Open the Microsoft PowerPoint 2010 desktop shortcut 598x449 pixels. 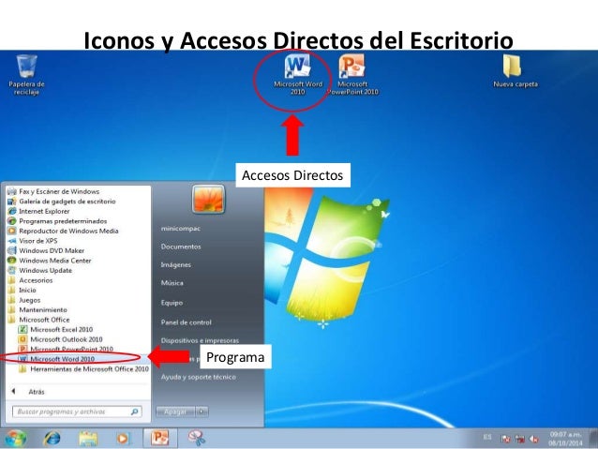pyautogui.click(x=352, y=75)
